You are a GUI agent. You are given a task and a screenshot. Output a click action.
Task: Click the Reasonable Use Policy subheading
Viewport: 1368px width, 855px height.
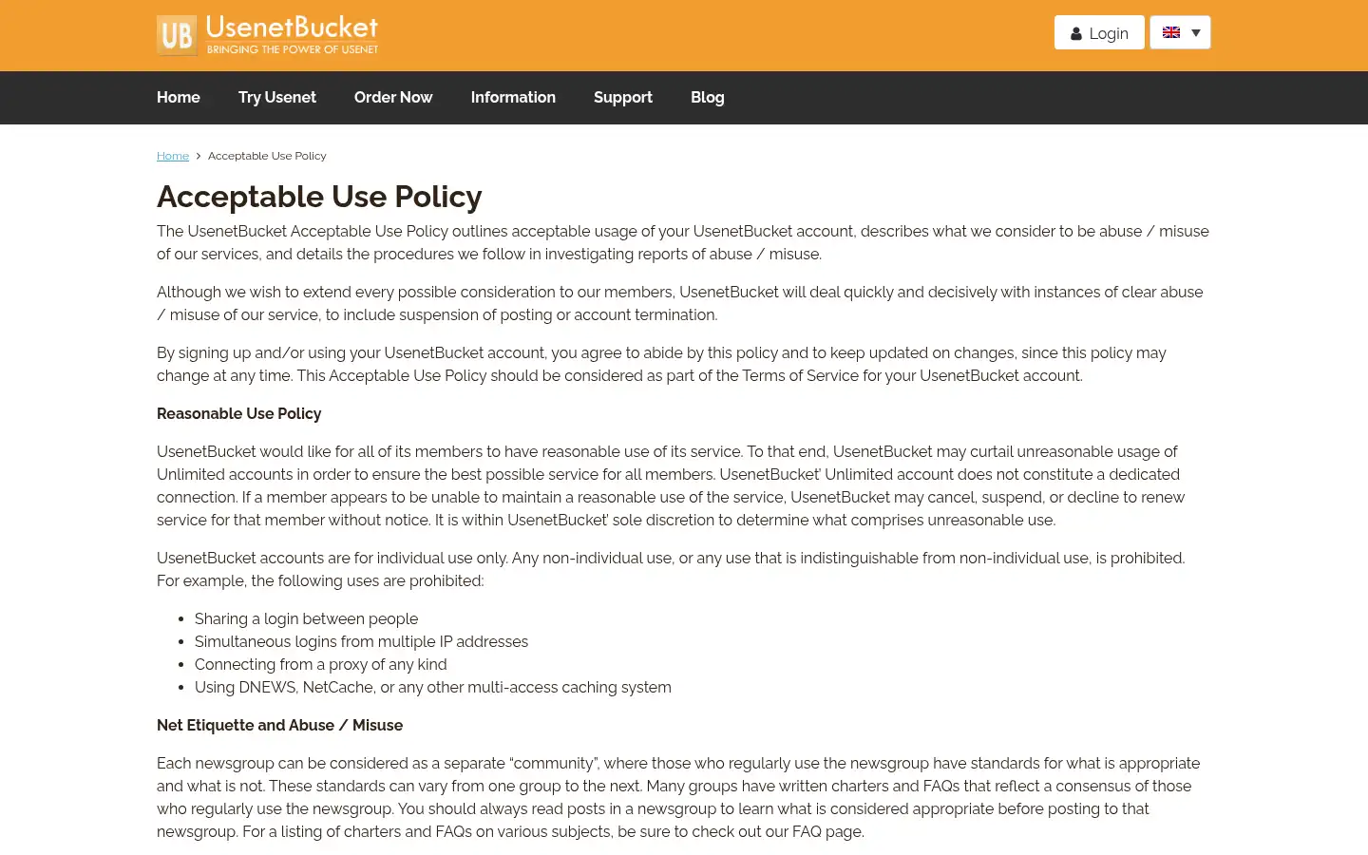[x=239, y=413]
